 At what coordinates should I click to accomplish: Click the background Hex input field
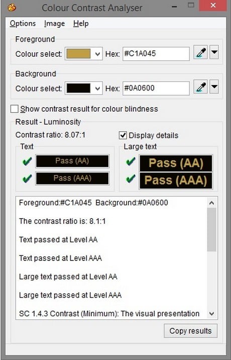156,88
